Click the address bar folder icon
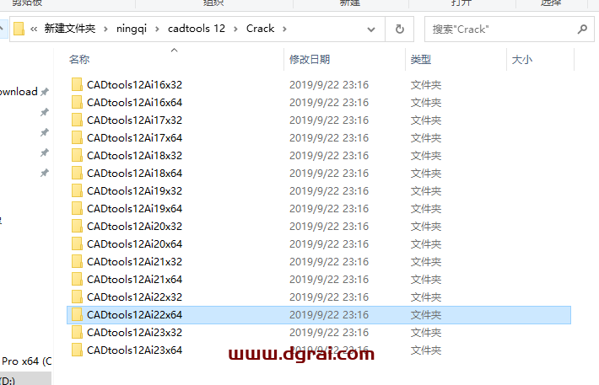The width and height of the screenshot is (599, 385). click(19, 29)
